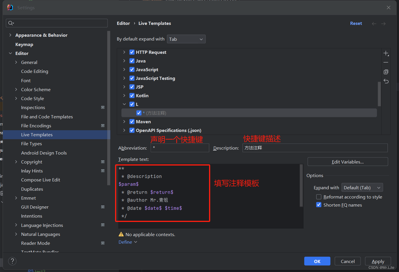This screenshot has width=399, height=272.
Task: Expand the General subsection
Action: tap(16, 62)
